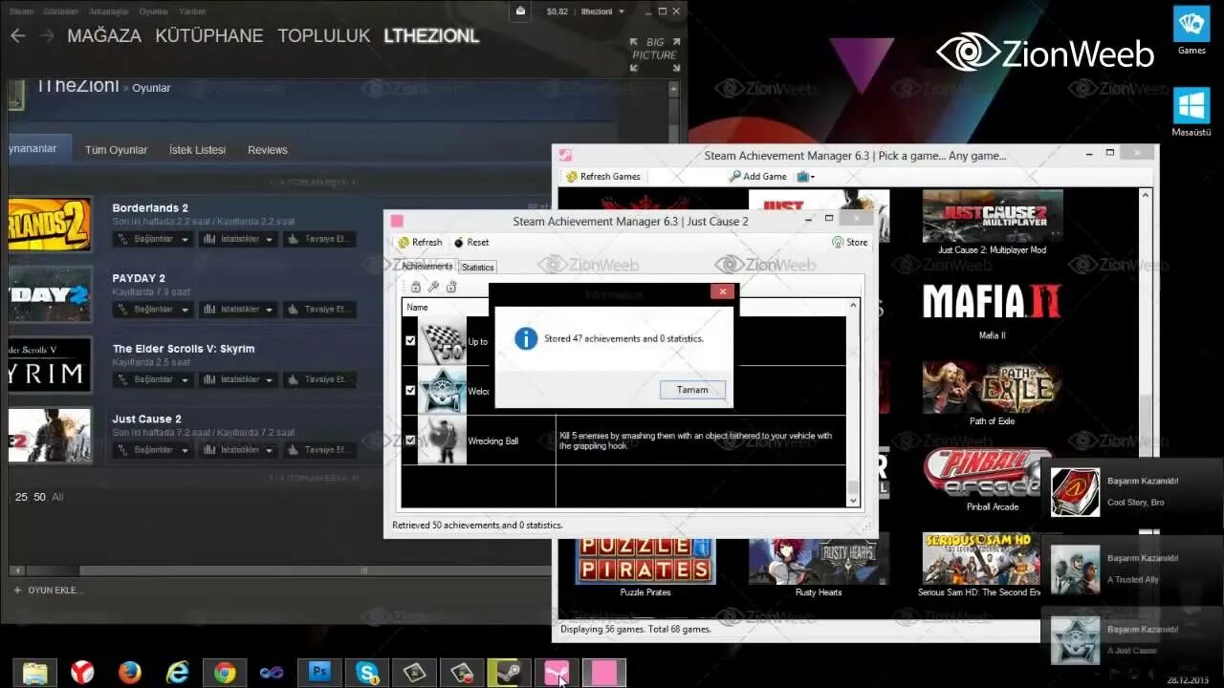The image size is (1224, 688).
Task: Expand İstatistikler dropdown for PAYDAY 2
Action: coord(238,310)
